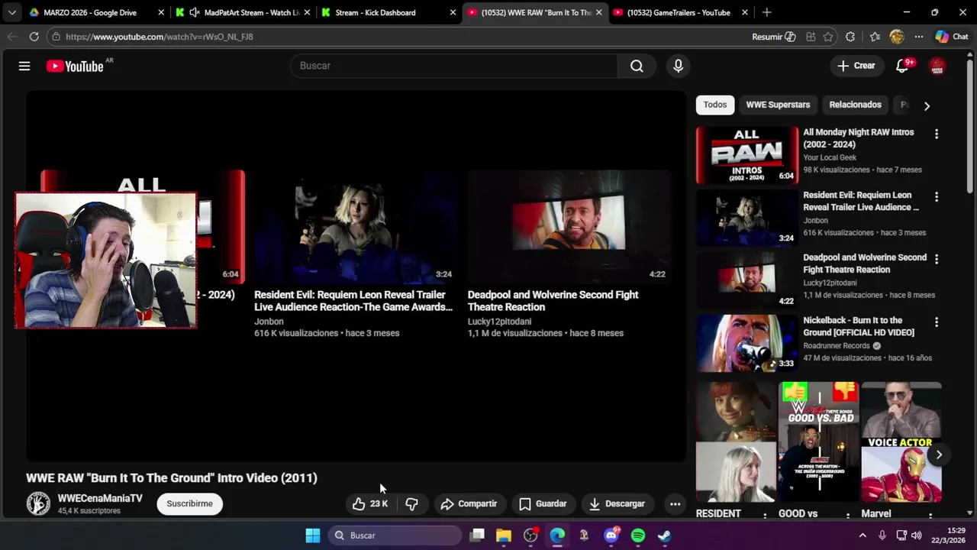977x550 pixels.
Task: Open Steam from the taskbar
Action: coord(665,535)
